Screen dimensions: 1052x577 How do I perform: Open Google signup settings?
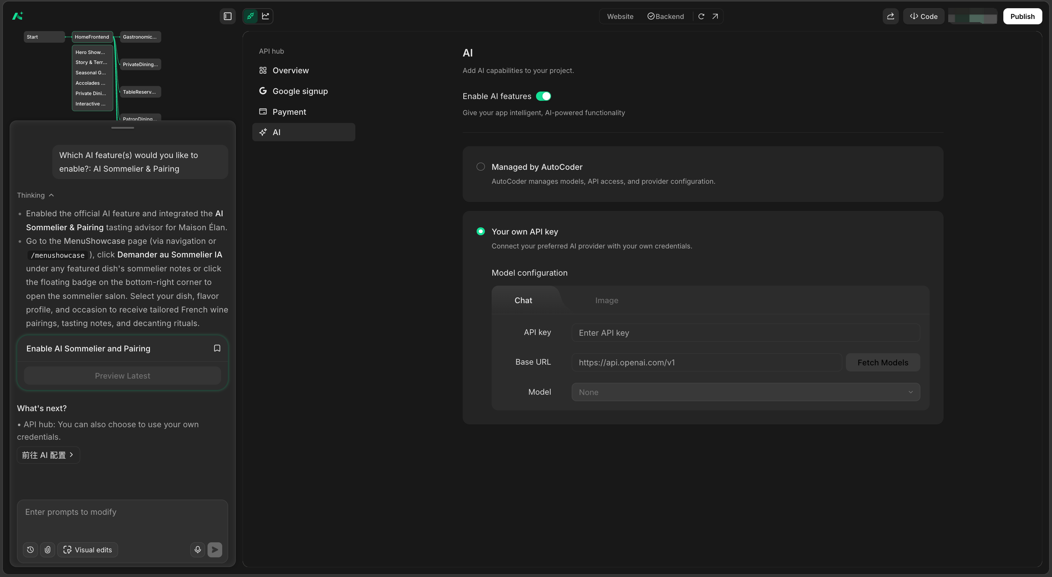[303, 91]
